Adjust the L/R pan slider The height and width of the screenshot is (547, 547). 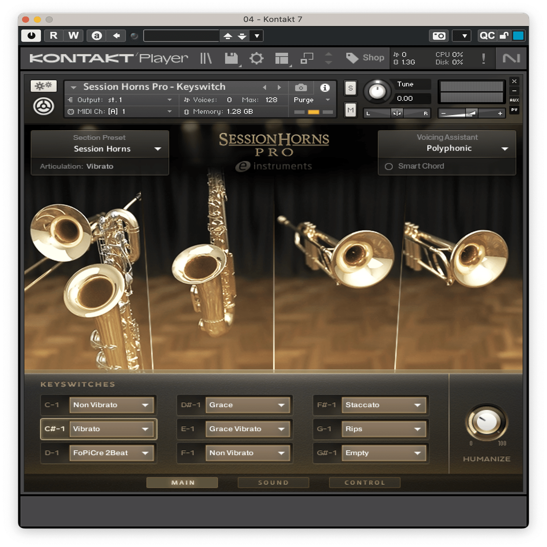[x=397, y=113]
